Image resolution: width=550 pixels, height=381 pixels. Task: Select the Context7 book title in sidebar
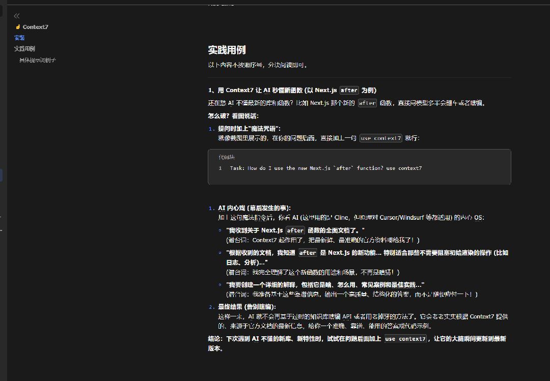35,27
